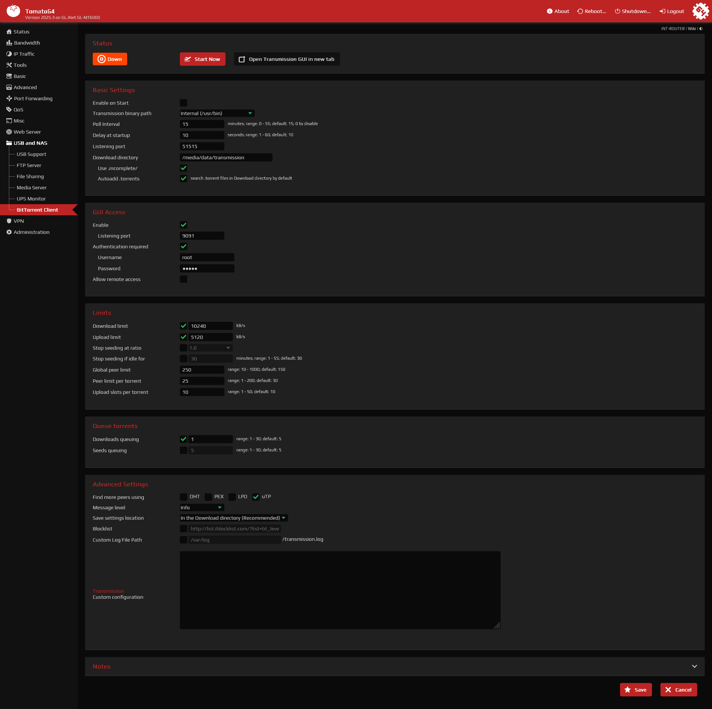
Task: Open Save settings location dropdown
Action: pyautogui.click(x=234, y=518)
